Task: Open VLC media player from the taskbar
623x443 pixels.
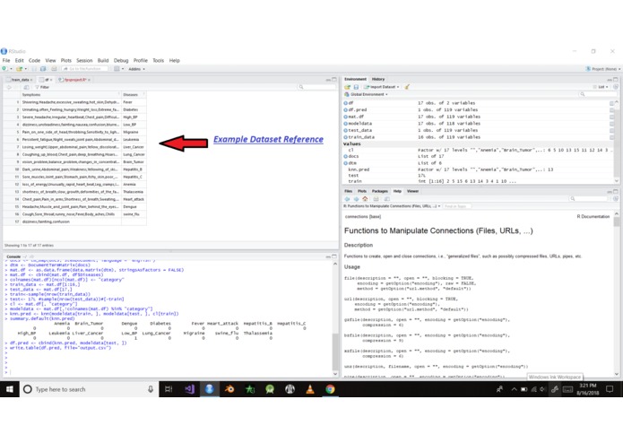Action: point(310,389)
